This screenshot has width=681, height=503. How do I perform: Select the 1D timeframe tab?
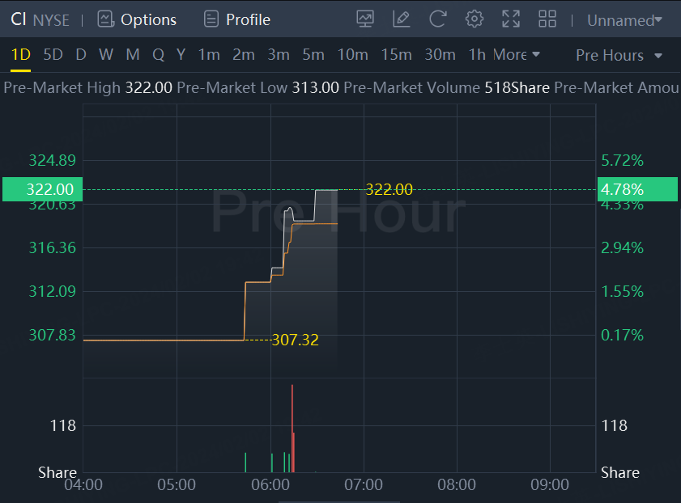pyautogui.click(x=21, y=55)
